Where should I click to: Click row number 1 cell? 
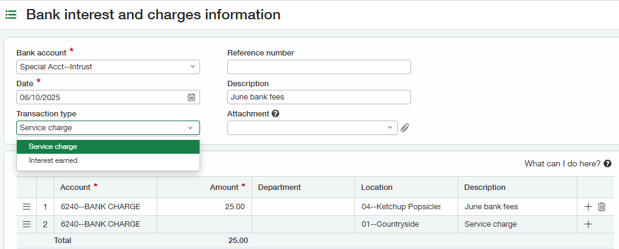(x=45, y=207)
